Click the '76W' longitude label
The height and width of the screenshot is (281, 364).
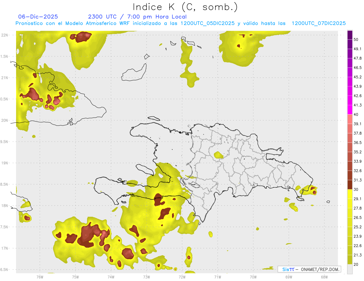coord(40,277)
